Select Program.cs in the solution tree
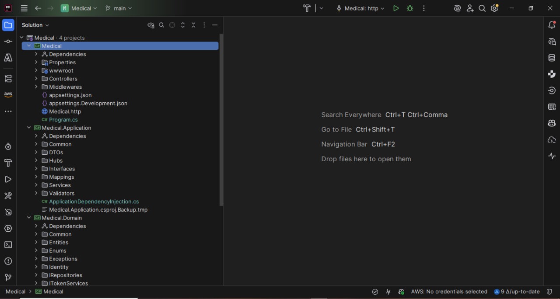 (63, 119)
